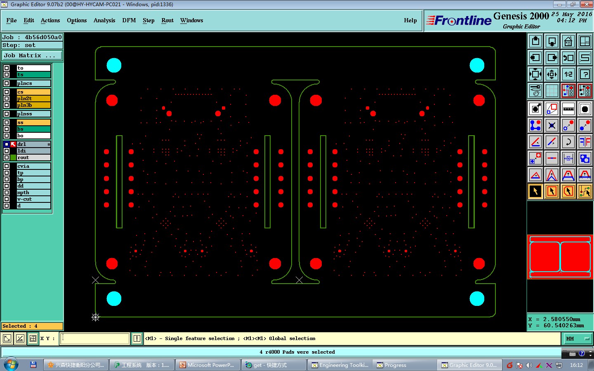Open the File menu
The width and height of the screenshot is (594, 371).
point(12,20)
